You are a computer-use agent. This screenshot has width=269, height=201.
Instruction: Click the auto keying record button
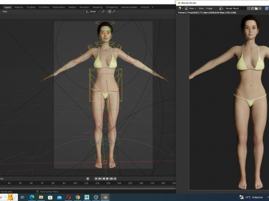point(87,179)
